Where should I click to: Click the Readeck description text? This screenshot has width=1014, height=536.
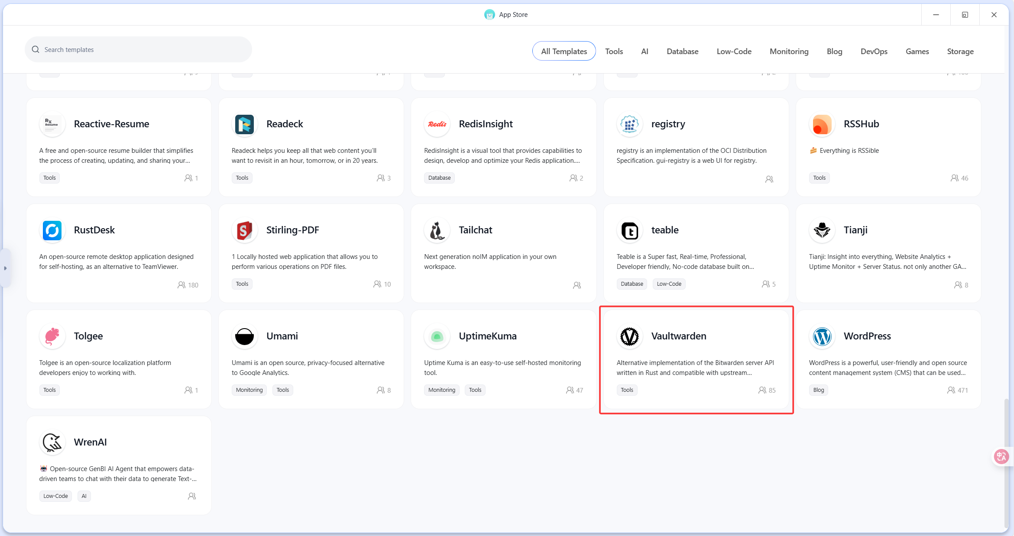tap(305, 155)
